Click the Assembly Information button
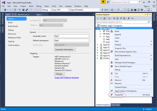The image size is (157, 111). click(x=65, y=50)
